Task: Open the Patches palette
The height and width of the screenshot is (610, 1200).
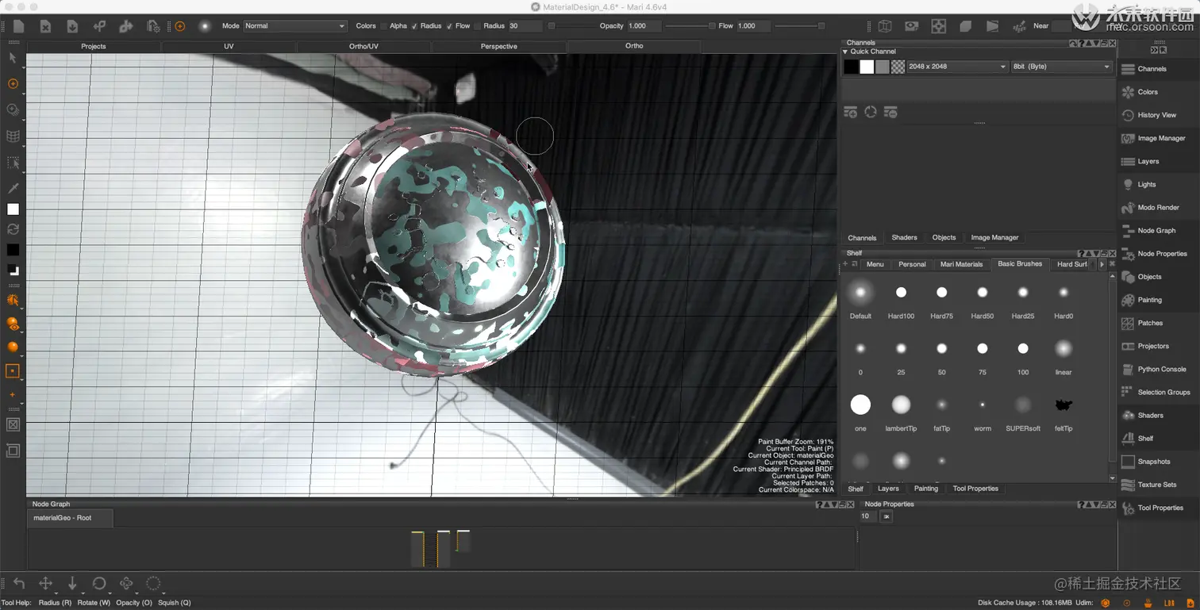Action: (1158, 323)
